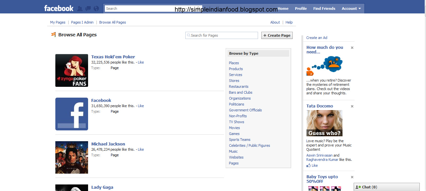Viewport: 426px width, 191px height.
Task: Open Find Friends from top bar
Action: click(324, 9)
